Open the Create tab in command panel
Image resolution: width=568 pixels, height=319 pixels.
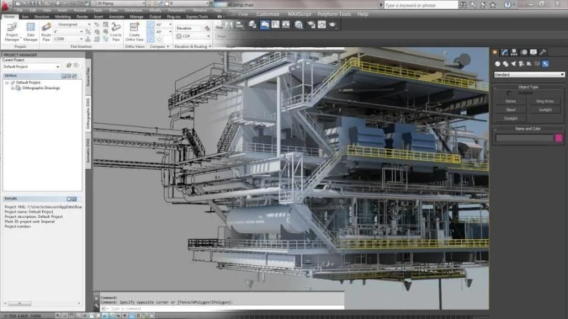[x=495, y=52]
